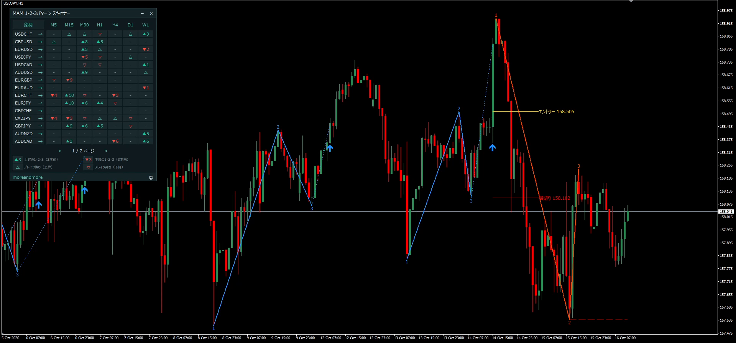Click the arrow icon next to USDCHF
The image size is (736, 343).
(40, 34)
